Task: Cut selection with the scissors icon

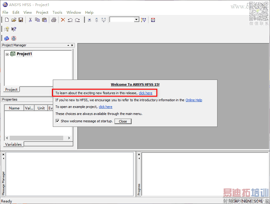Action: click(30, 20)
